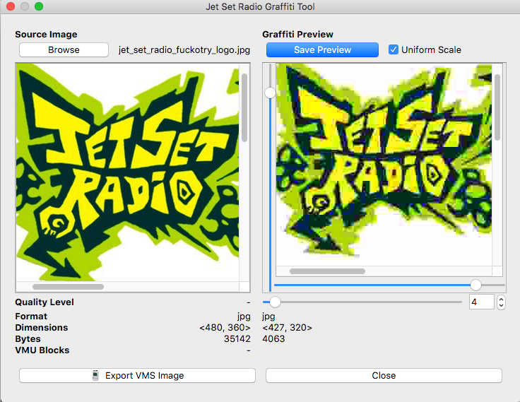The height and width of the screenshot is (402, 520).
Task: Click the Browse button for source image
Action: point(64,49)
